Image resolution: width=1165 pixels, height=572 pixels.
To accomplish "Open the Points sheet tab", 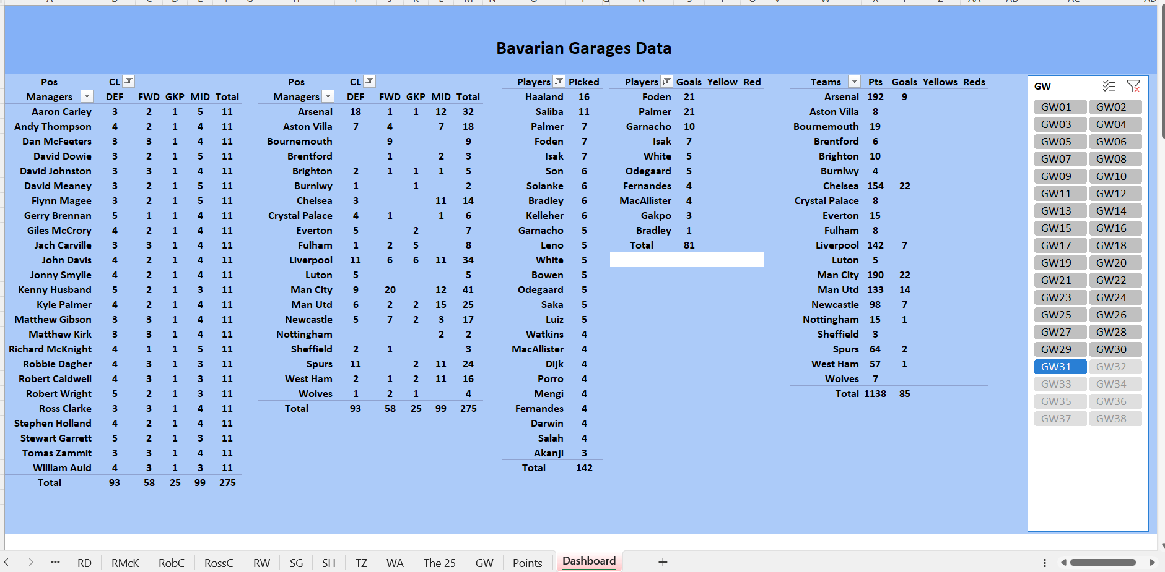I will click(528, 563).
